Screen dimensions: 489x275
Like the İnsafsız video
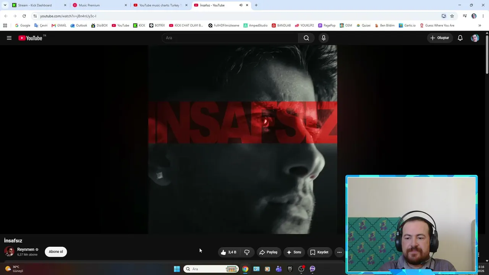point(228,252)
